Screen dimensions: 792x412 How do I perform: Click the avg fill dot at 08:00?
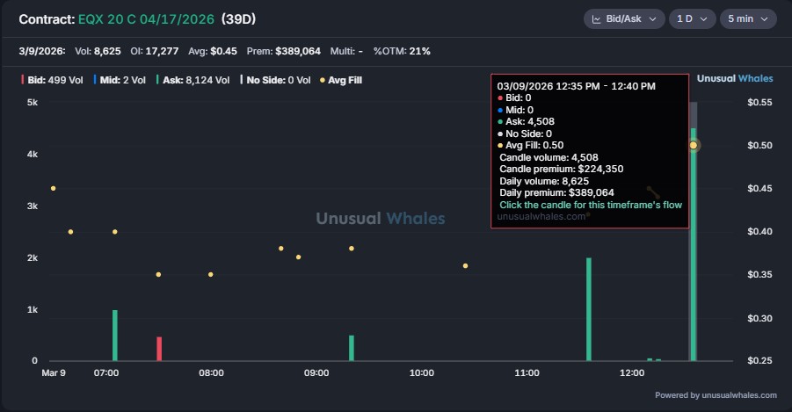click(x=211, y=275)
